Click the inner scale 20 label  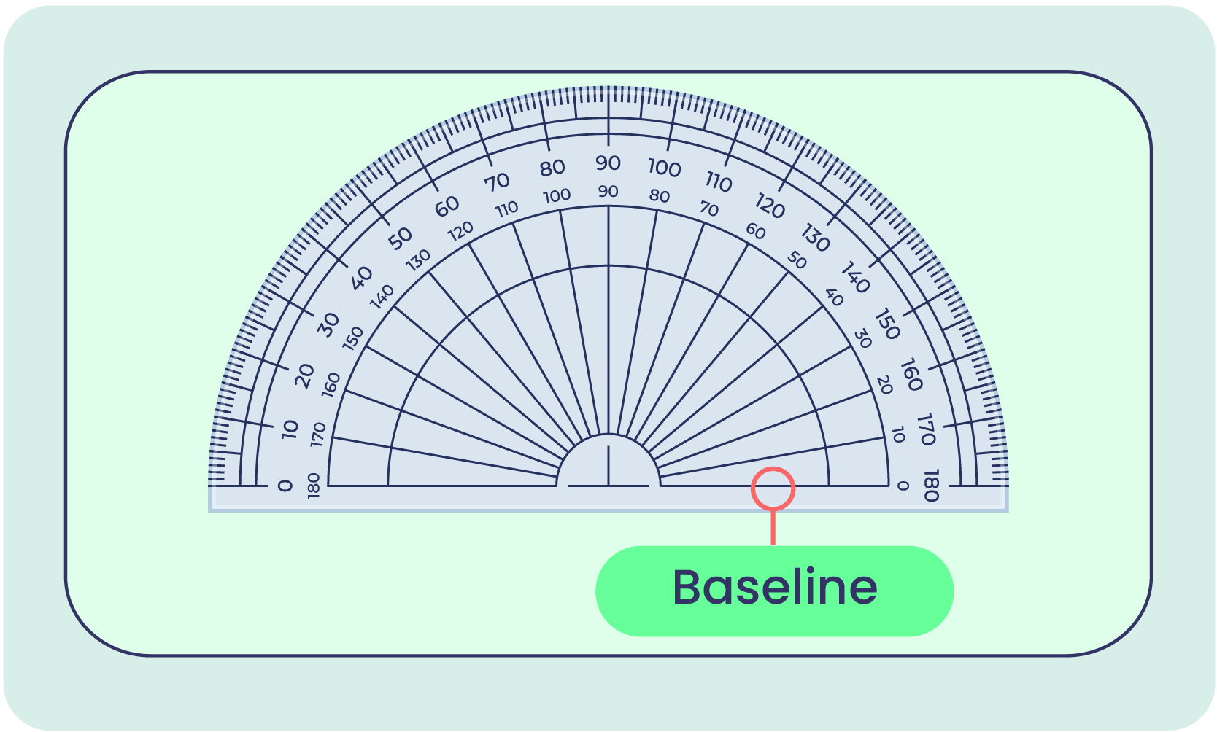coord(884,384)
